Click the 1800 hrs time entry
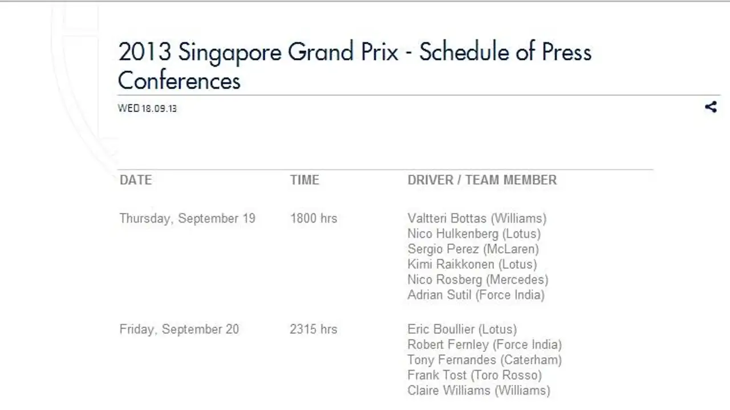This screenshot has width=730, height=410. click(314, 219)
